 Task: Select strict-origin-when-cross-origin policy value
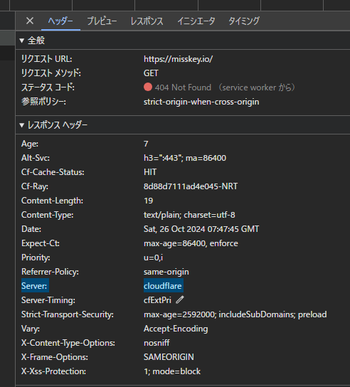201,102
